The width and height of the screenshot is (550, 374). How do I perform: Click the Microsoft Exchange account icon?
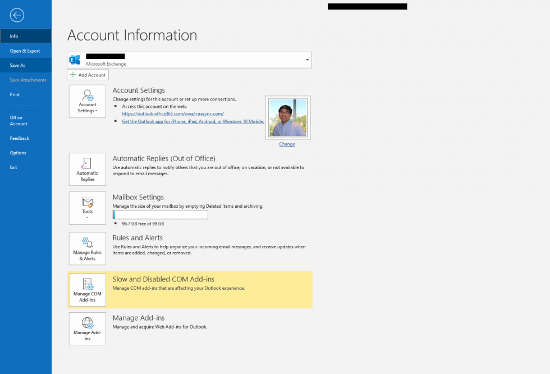(75, 60)
